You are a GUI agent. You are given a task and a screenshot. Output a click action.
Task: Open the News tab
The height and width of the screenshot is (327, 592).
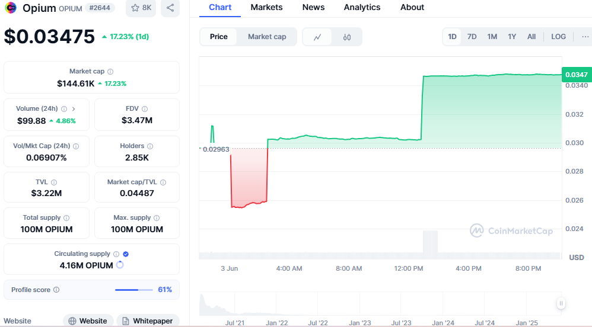click(313, 8)
